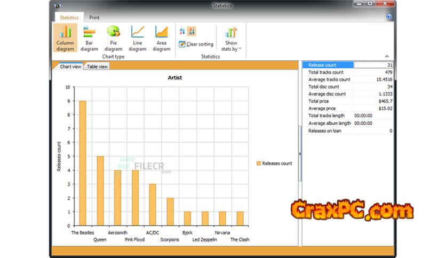Clear sorting of the statistics
Viewport: 446px width, 258px height.
click(196, 44)
